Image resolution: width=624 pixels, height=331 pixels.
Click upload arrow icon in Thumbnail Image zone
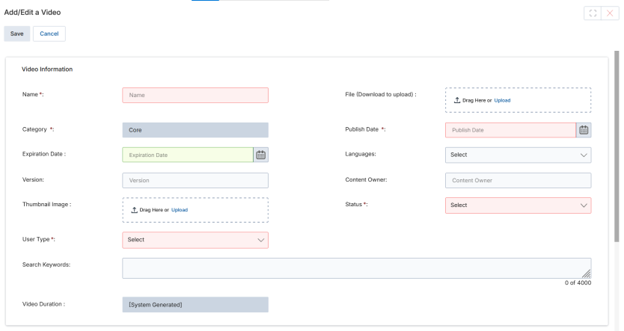134,210
